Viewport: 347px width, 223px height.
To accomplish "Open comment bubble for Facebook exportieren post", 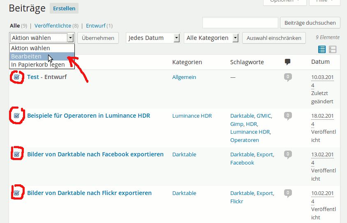I will click(288, 155).
